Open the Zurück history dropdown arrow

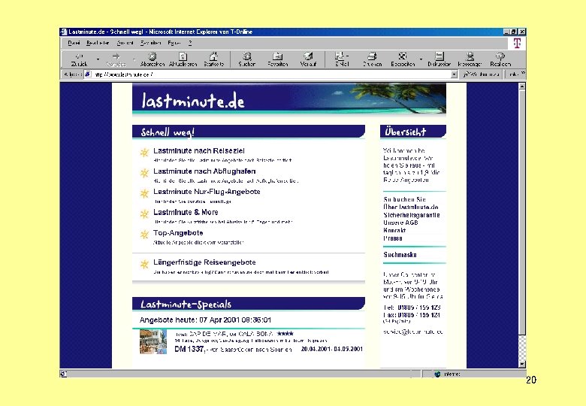98,59
